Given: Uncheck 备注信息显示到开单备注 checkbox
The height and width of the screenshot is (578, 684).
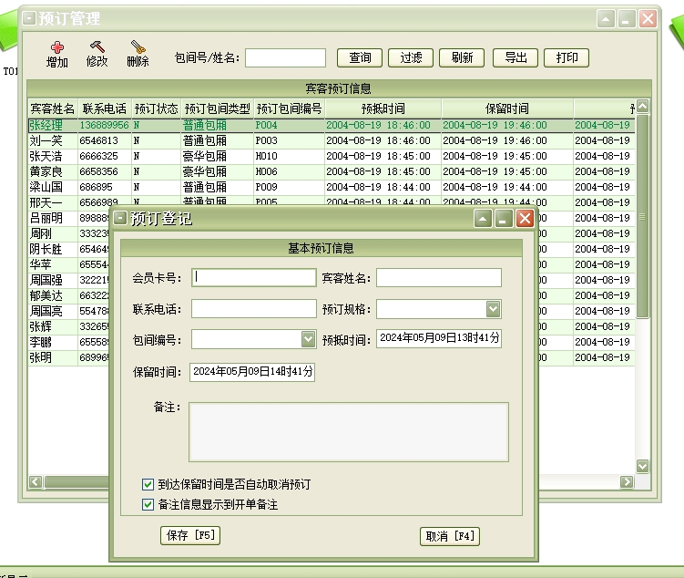Looking at the screenshot, I should 148,504.
